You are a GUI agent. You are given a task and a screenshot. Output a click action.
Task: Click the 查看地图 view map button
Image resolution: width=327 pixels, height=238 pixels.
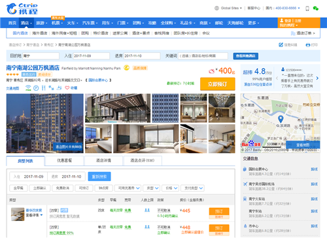(x=303, y=145)
